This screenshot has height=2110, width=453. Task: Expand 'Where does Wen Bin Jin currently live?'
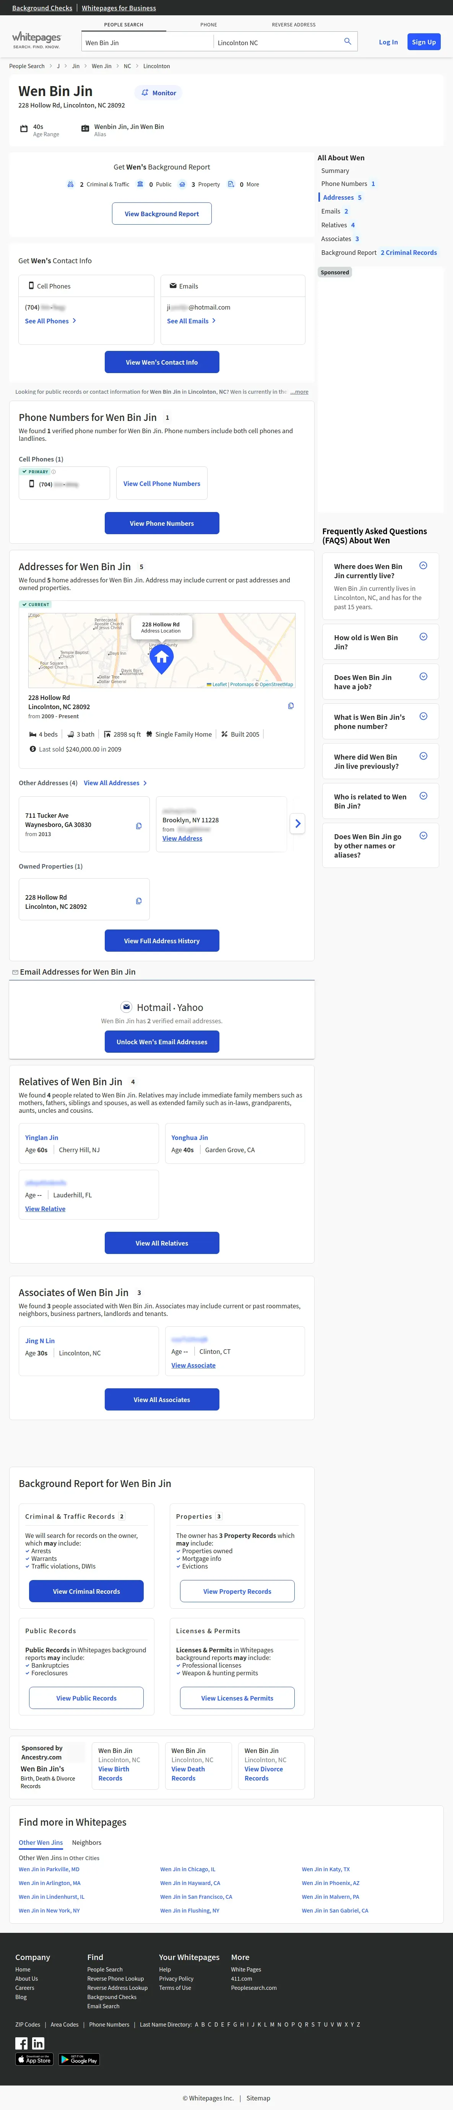coord(423,566)
